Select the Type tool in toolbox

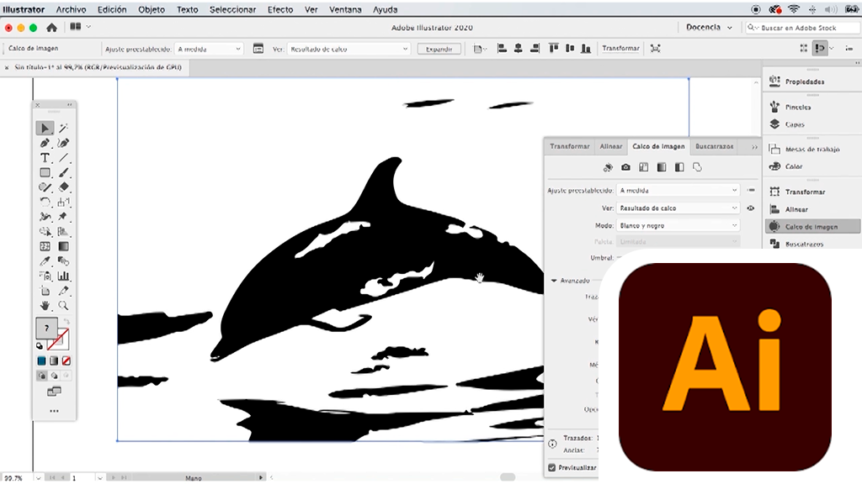[x=45, y=158]
